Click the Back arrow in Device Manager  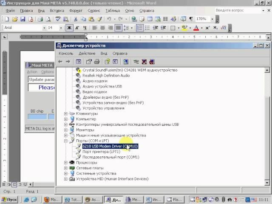coord(60,62)
